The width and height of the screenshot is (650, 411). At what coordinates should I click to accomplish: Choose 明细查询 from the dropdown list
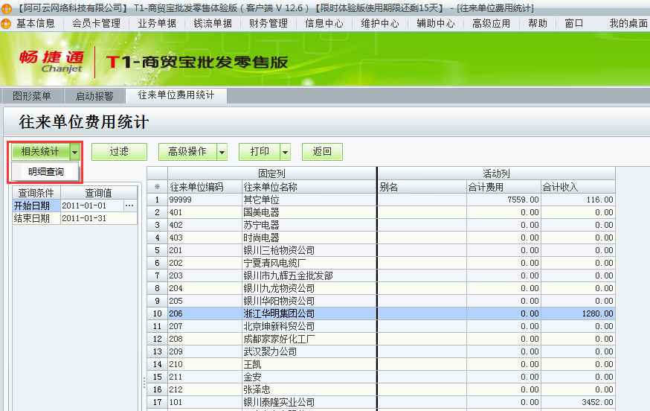(46, 172)
